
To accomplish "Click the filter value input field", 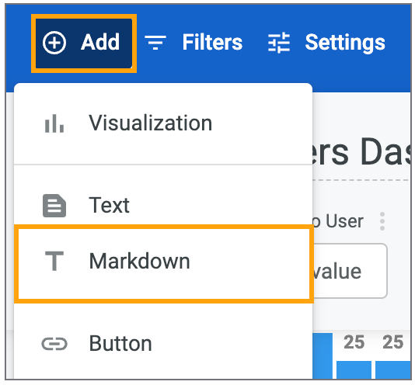I will point(350,271).
